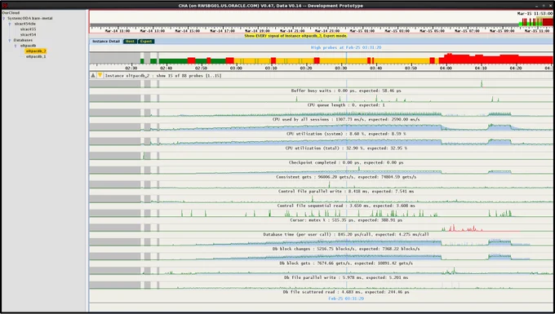Screen dimensions: 555x314
Task: Click the large red block after 04:00
Action: tap(495, 59)
